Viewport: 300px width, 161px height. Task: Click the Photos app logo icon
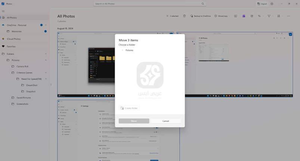[3, 4]
